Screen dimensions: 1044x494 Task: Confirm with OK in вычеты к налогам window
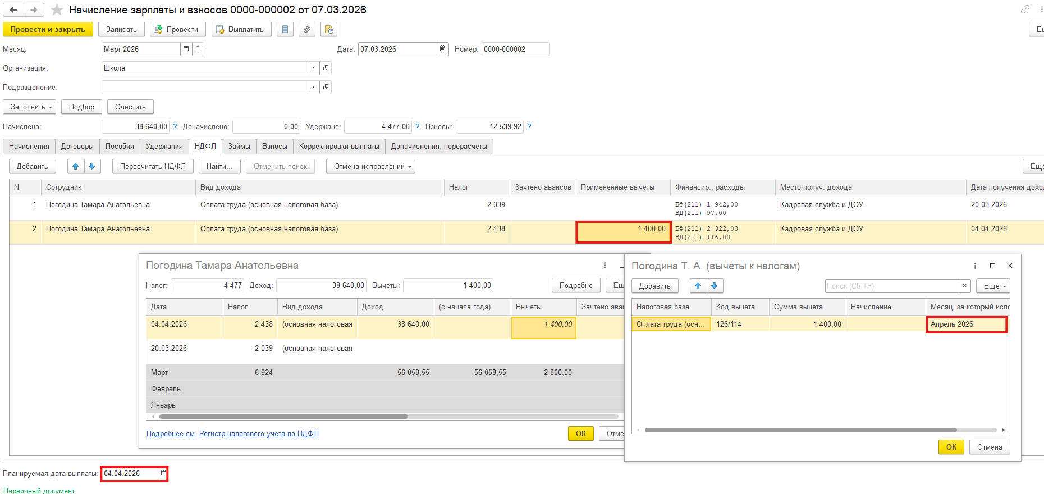(951, 447)
